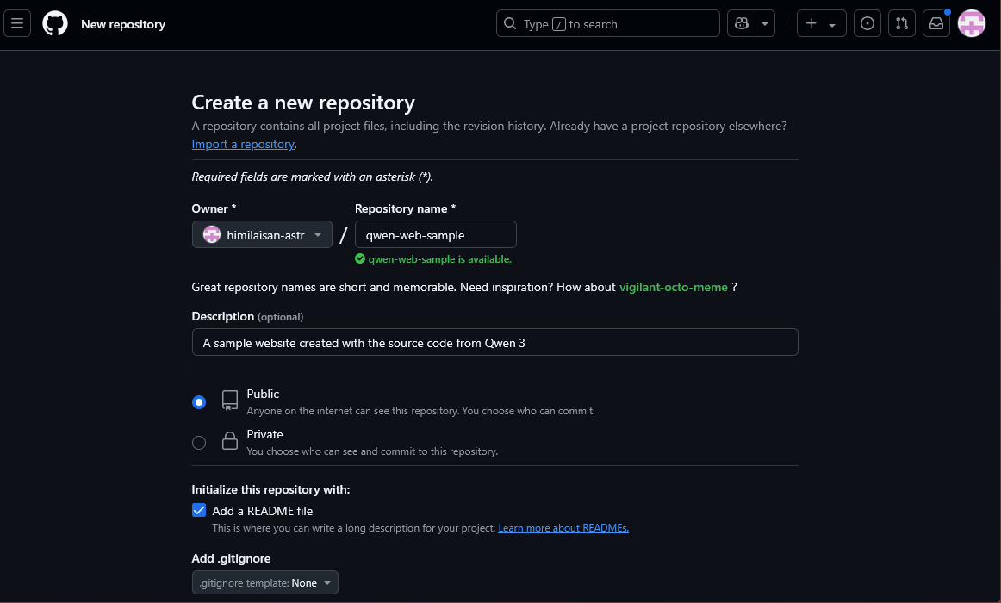
Task: Click the 'New repository' header title
Action: [123, 24]
